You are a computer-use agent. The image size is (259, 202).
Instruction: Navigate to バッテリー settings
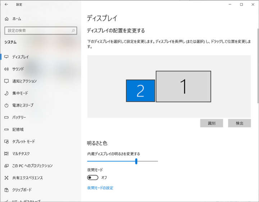41,117
